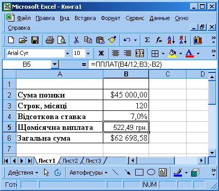Right align the cell text
Screen dimensions: 219x191
pyautogui.click(x=127, y=53)
